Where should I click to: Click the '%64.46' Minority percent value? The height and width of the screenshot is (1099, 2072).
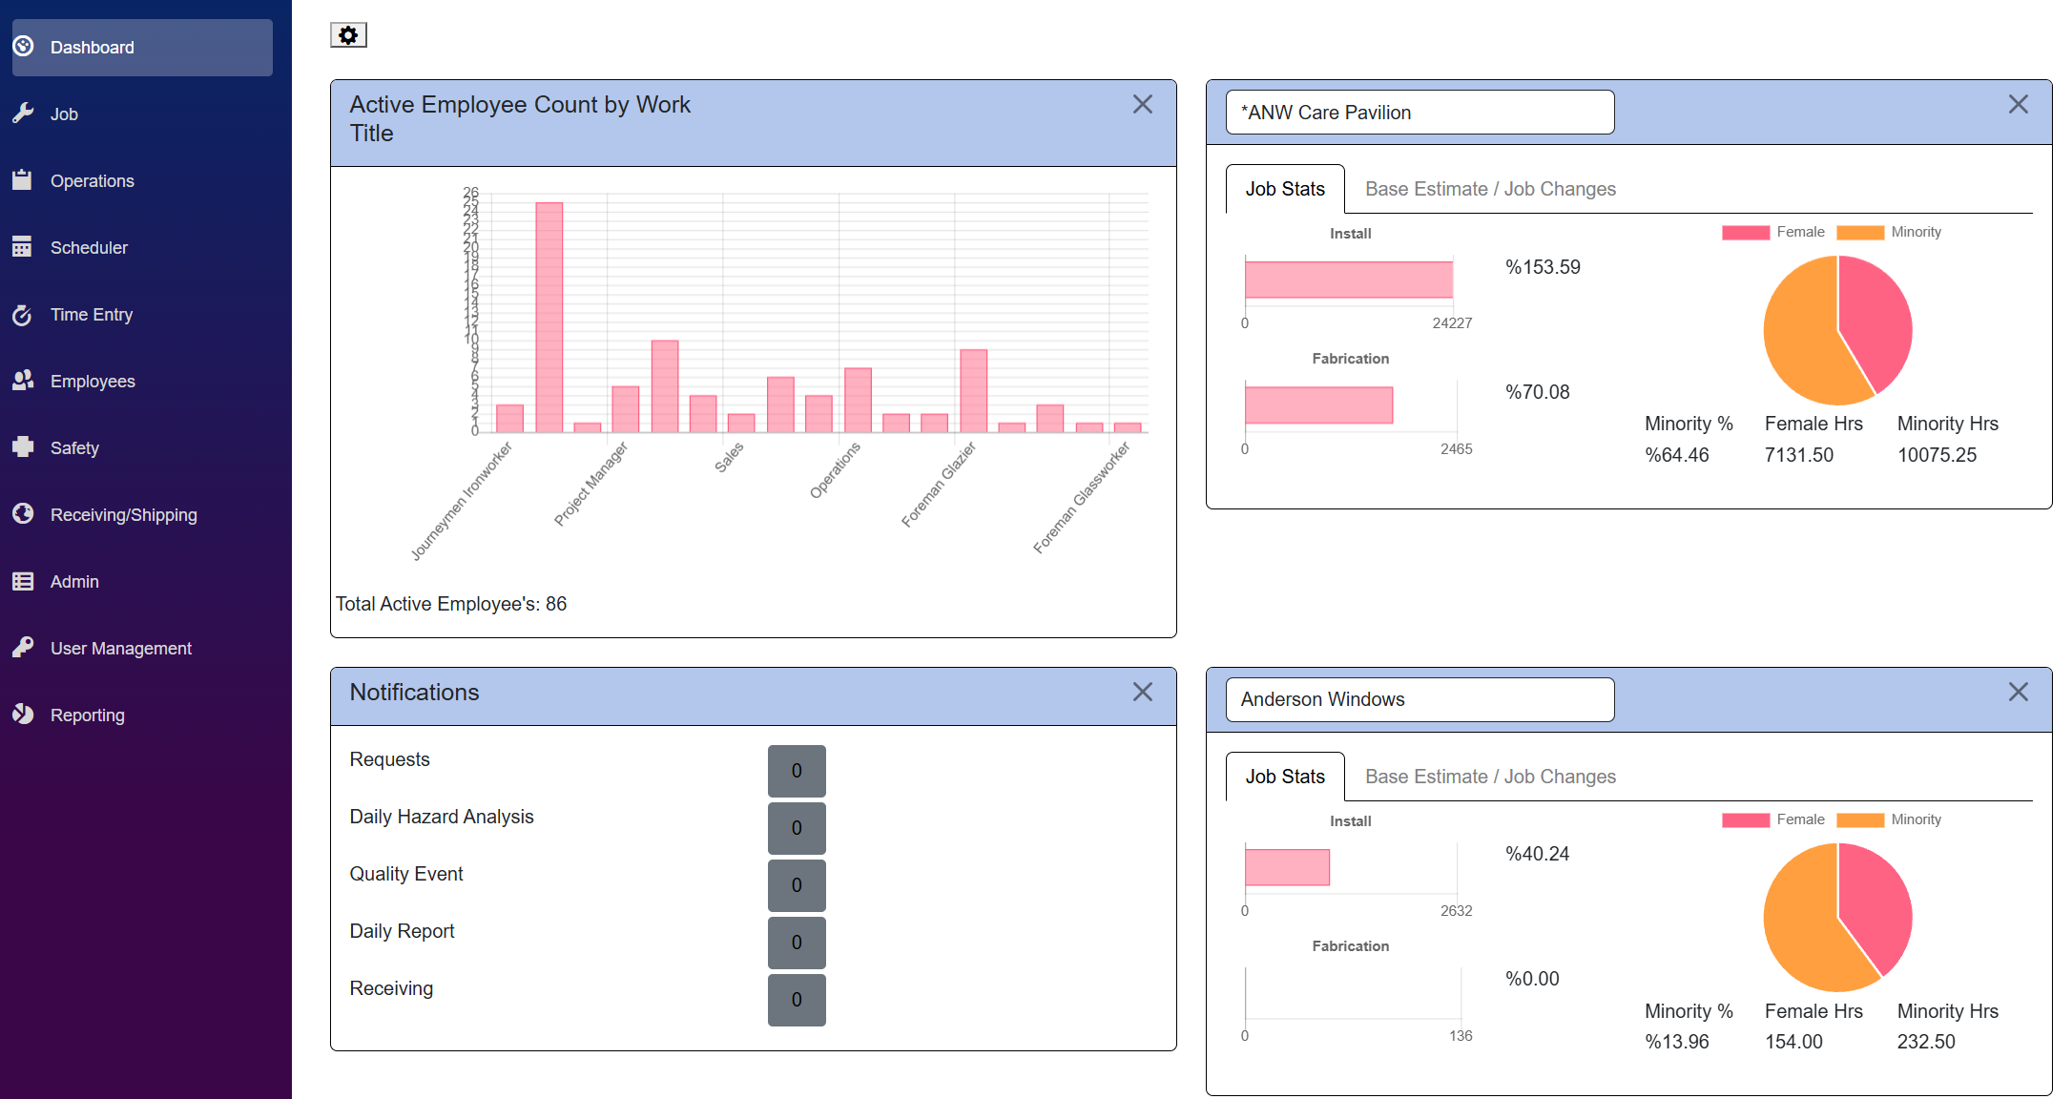[1676, 455]
